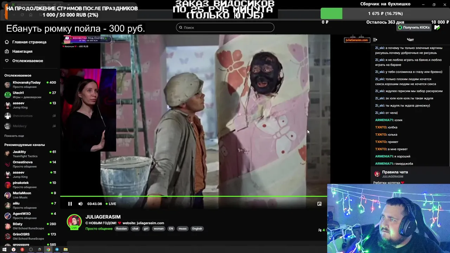
Task: Focus the Поиск search field
Action: (225, 27)
